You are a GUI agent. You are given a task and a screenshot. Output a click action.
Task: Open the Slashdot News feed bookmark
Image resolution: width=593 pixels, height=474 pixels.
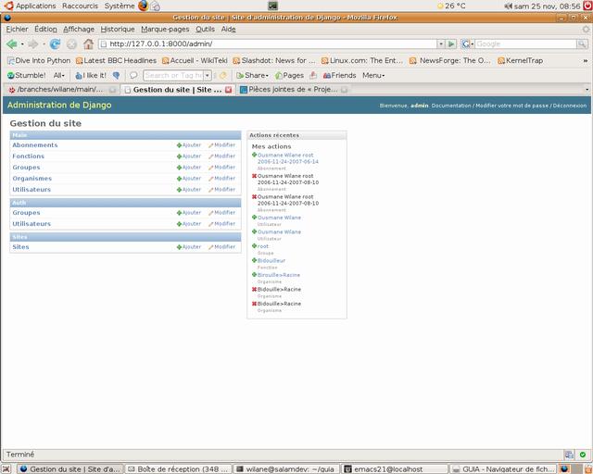[274, 60]
